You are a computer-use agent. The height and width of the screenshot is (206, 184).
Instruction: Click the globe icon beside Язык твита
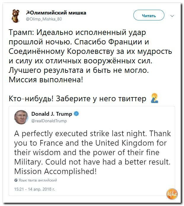point(16,180)
